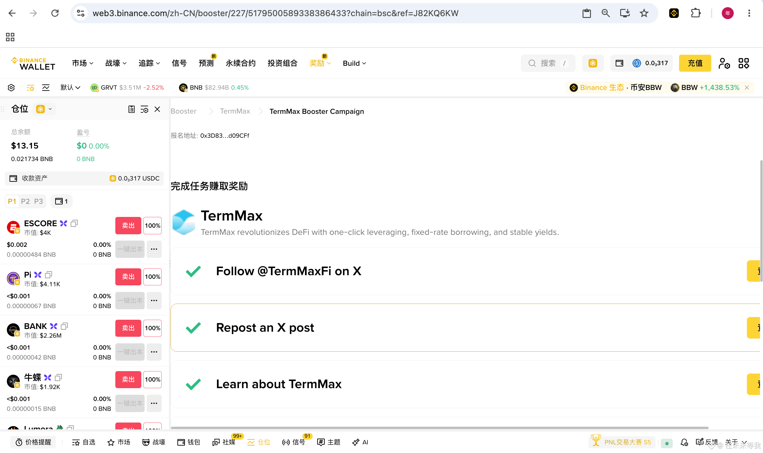
Task: Bookmark this page with the star icon
Action: click(644, 13)
